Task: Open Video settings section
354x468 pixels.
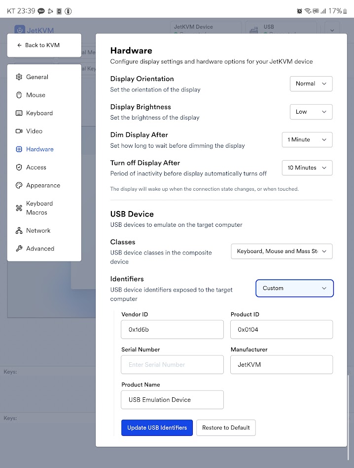Action: coord(44,131)
